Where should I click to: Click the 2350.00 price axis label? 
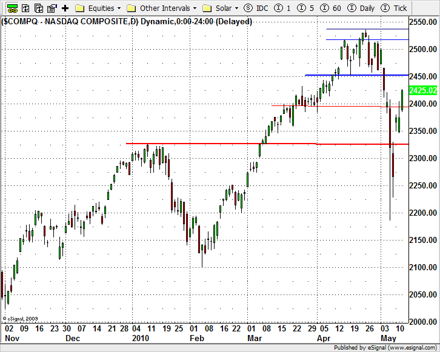[423, 131]
